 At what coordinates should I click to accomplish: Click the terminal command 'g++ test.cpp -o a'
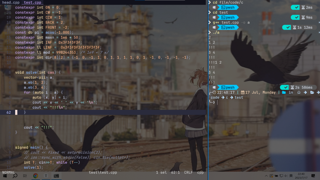click(x=231, y=22)
